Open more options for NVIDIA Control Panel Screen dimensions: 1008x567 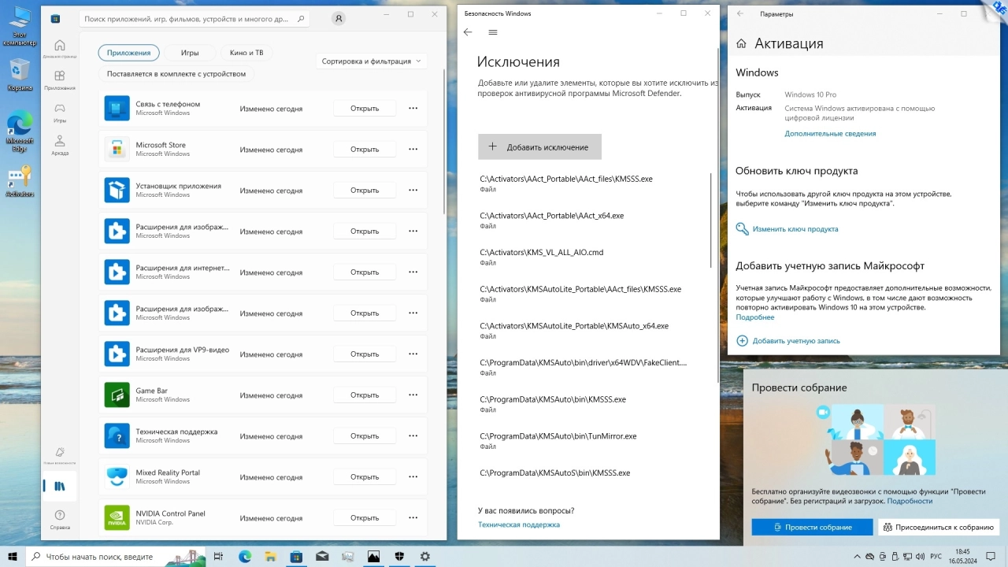pyautogui.click(x=413, y=517)
